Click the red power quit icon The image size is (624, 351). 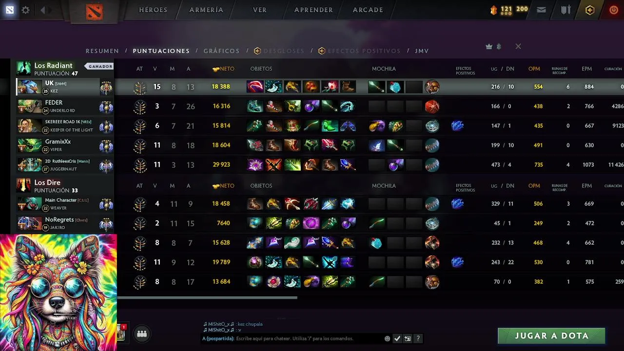(x=614, y=10)
